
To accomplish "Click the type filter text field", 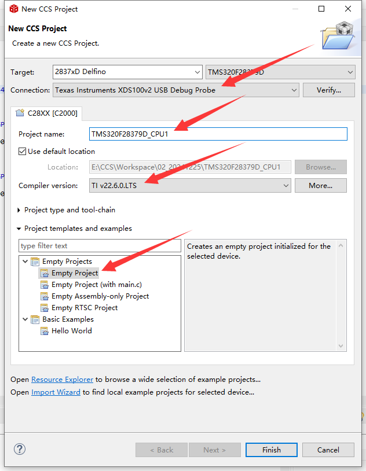I will pyautogui.click(x=100, y=246).
